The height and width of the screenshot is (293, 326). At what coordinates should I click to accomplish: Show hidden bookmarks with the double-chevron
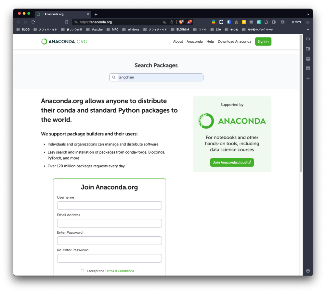(308, 30)
